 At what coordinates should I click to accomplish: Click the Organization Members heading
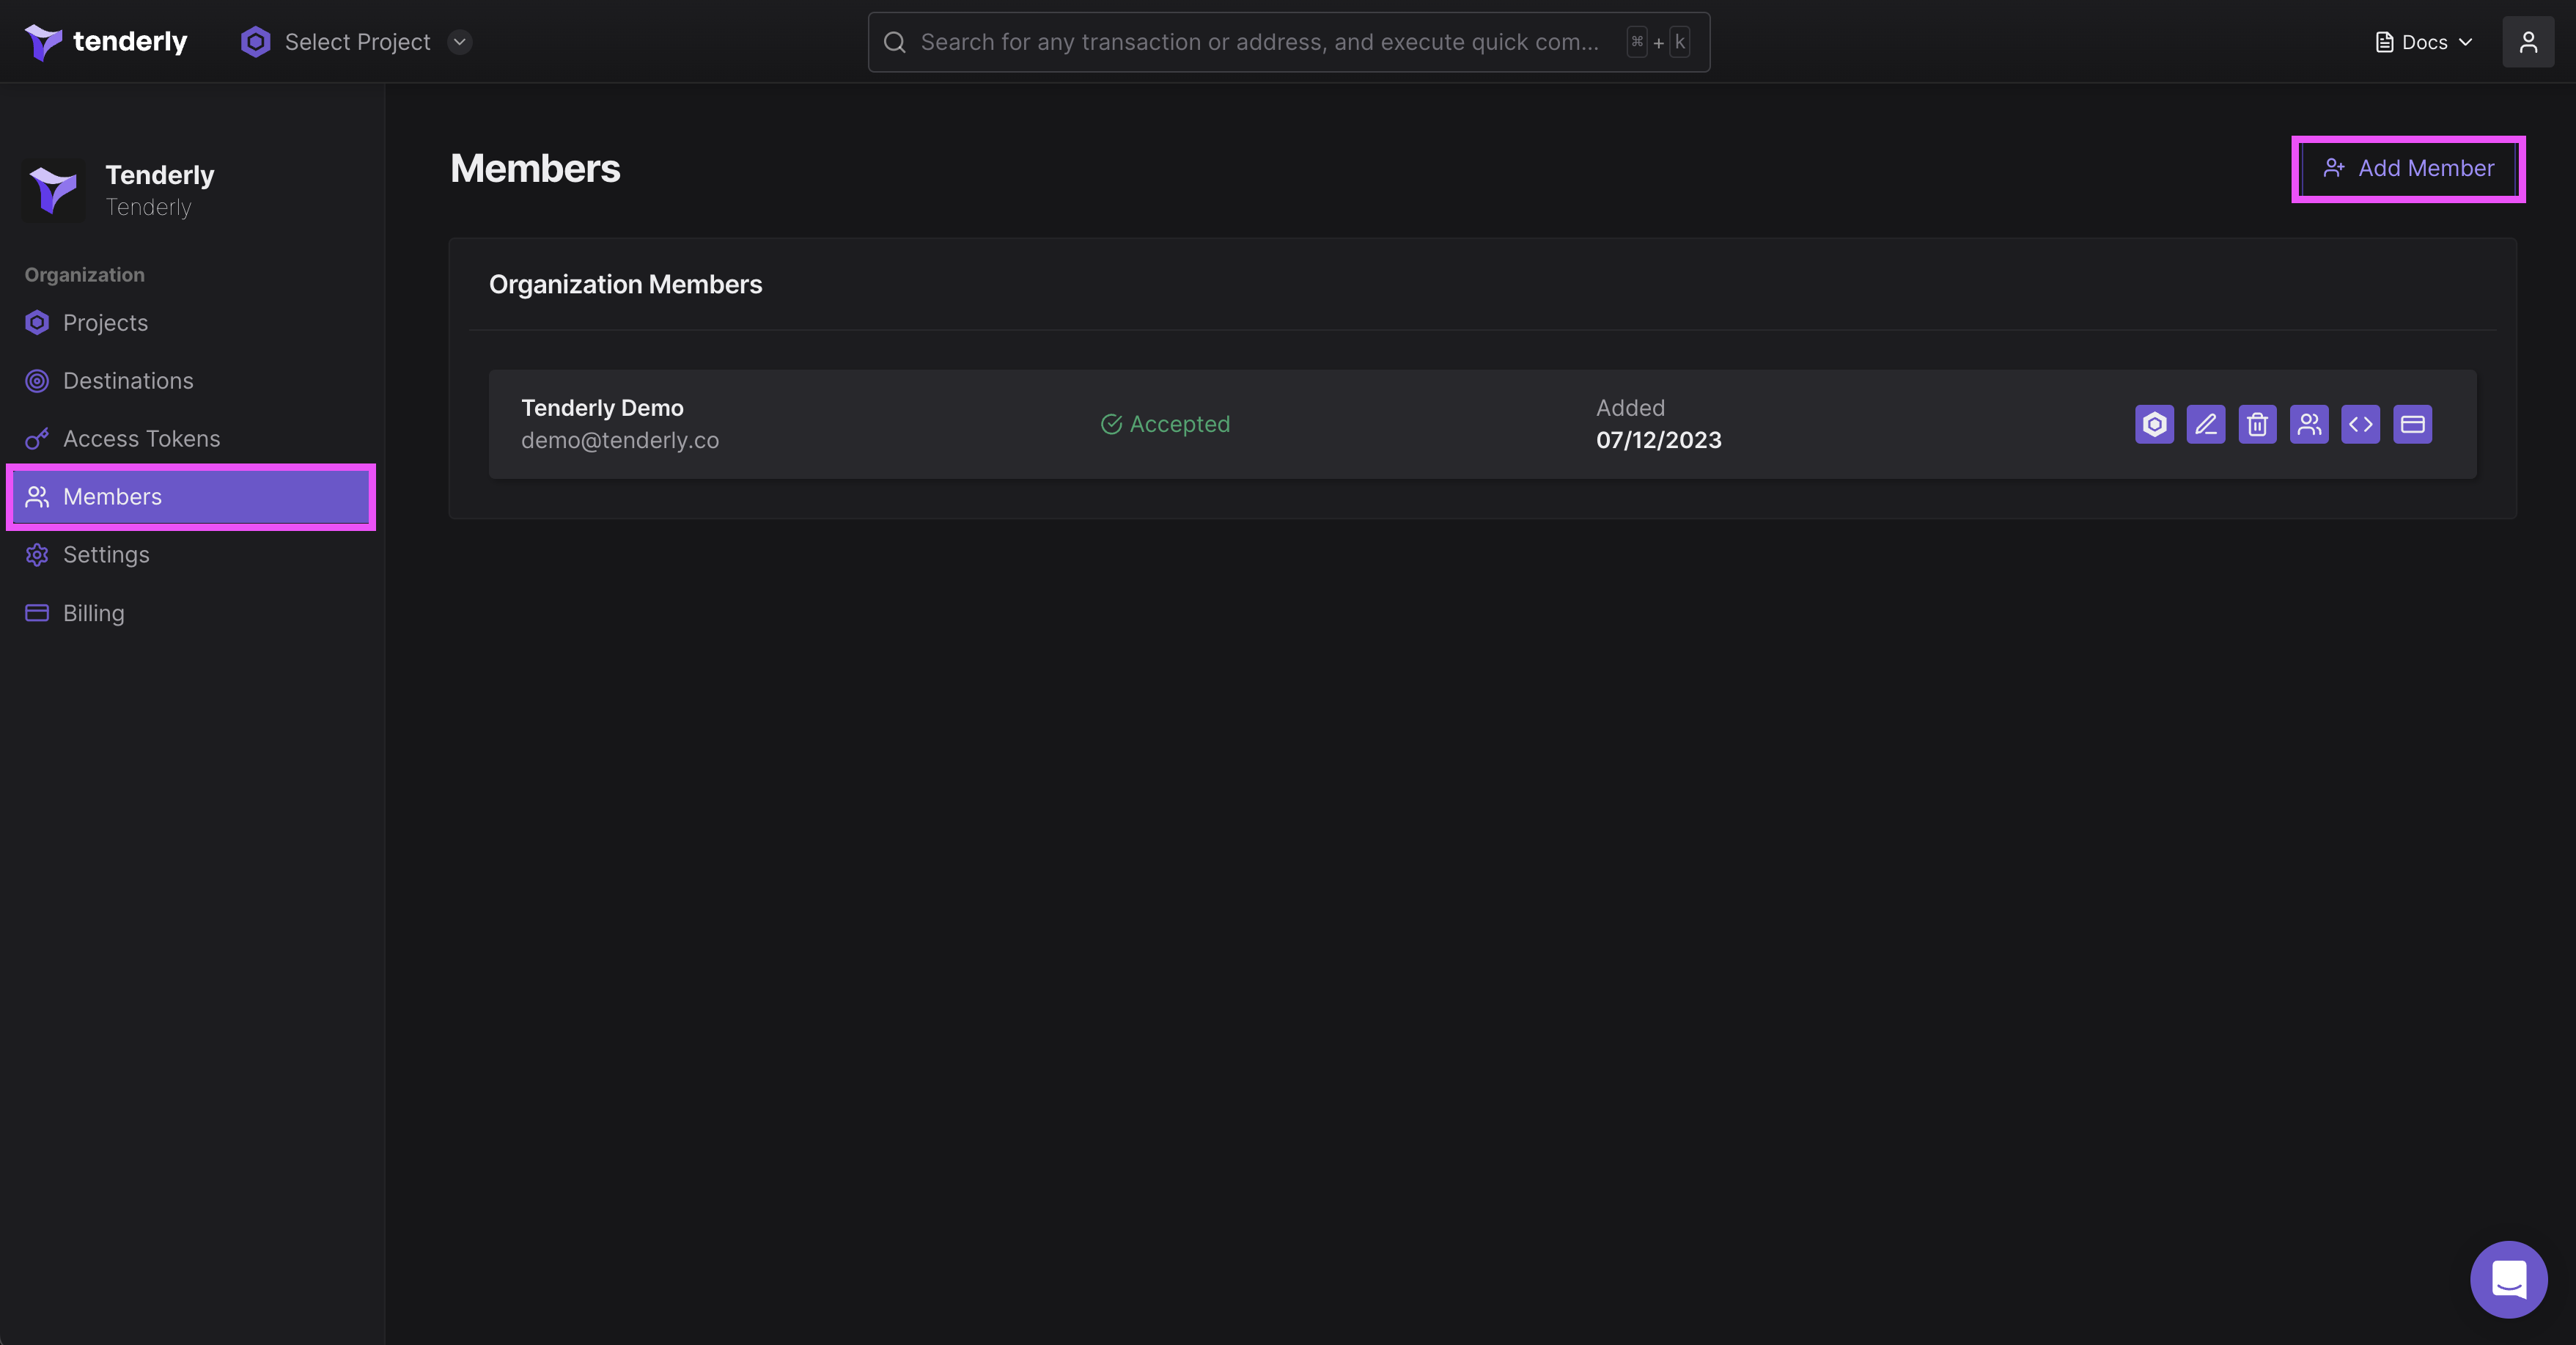coord(625,285)
